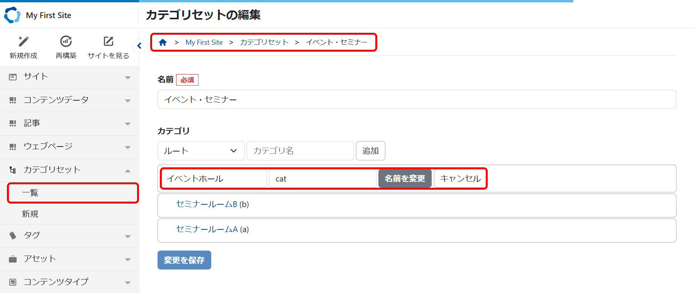695x293 pixels.
Task: Click the home icon in breadcrumb
Action: tap(163, 42)
